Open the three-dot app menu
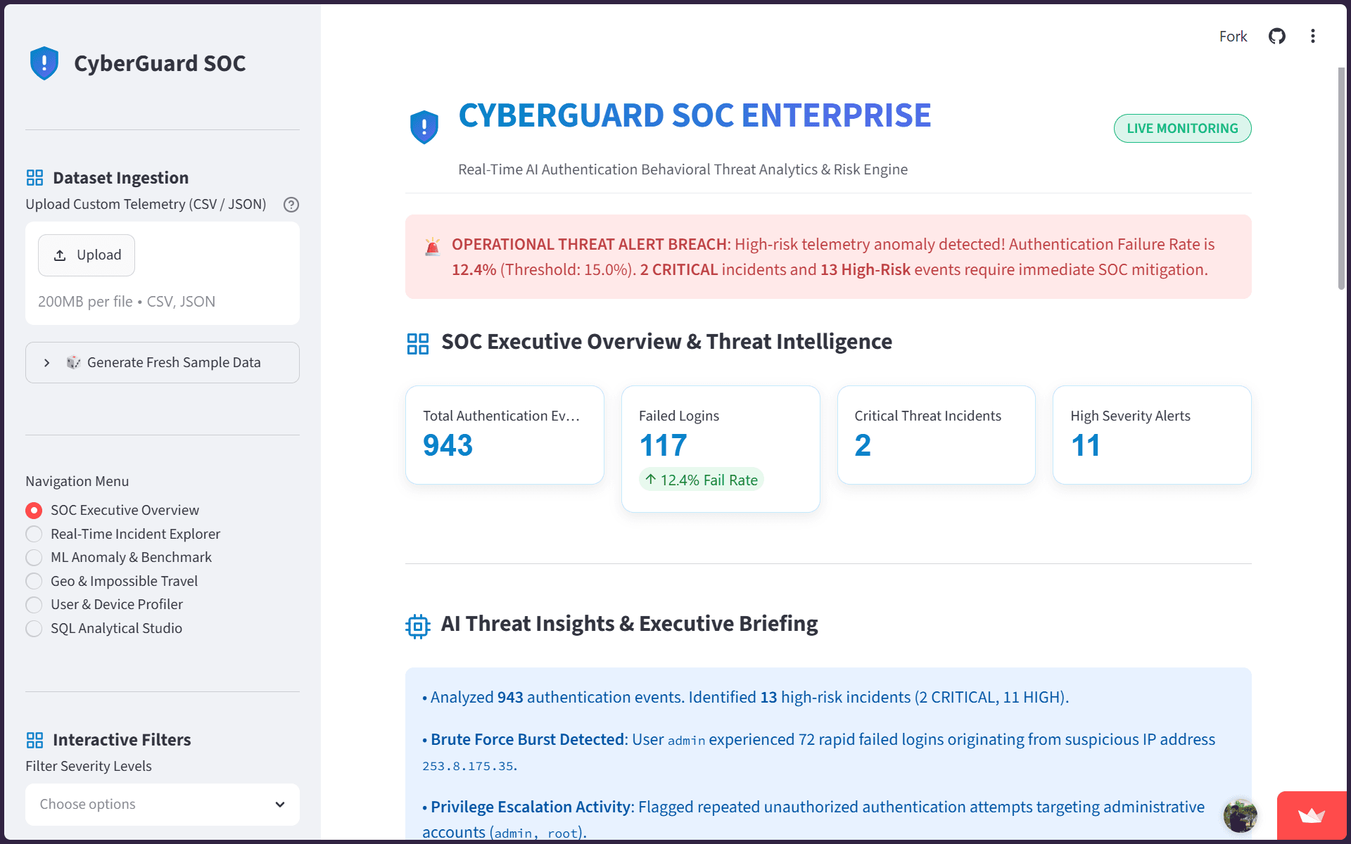Image resolution: width=1351 pixels, height=844 pixels. (x=1313, y=36)
